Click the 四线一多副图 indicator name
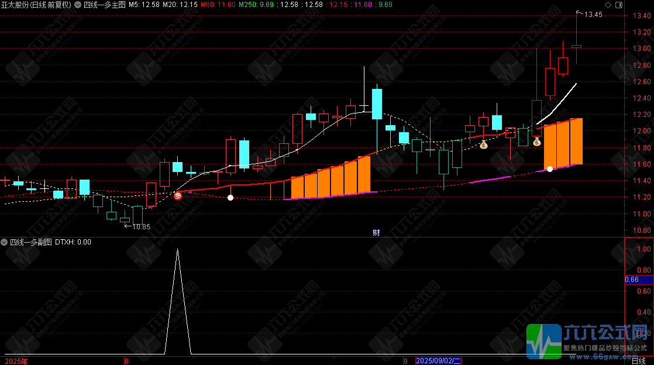 [31, 242]
